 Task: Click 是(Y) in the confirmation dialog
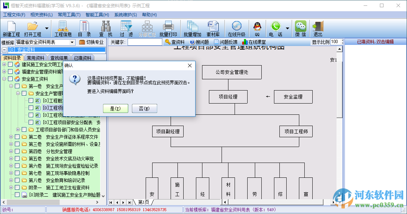116,108
